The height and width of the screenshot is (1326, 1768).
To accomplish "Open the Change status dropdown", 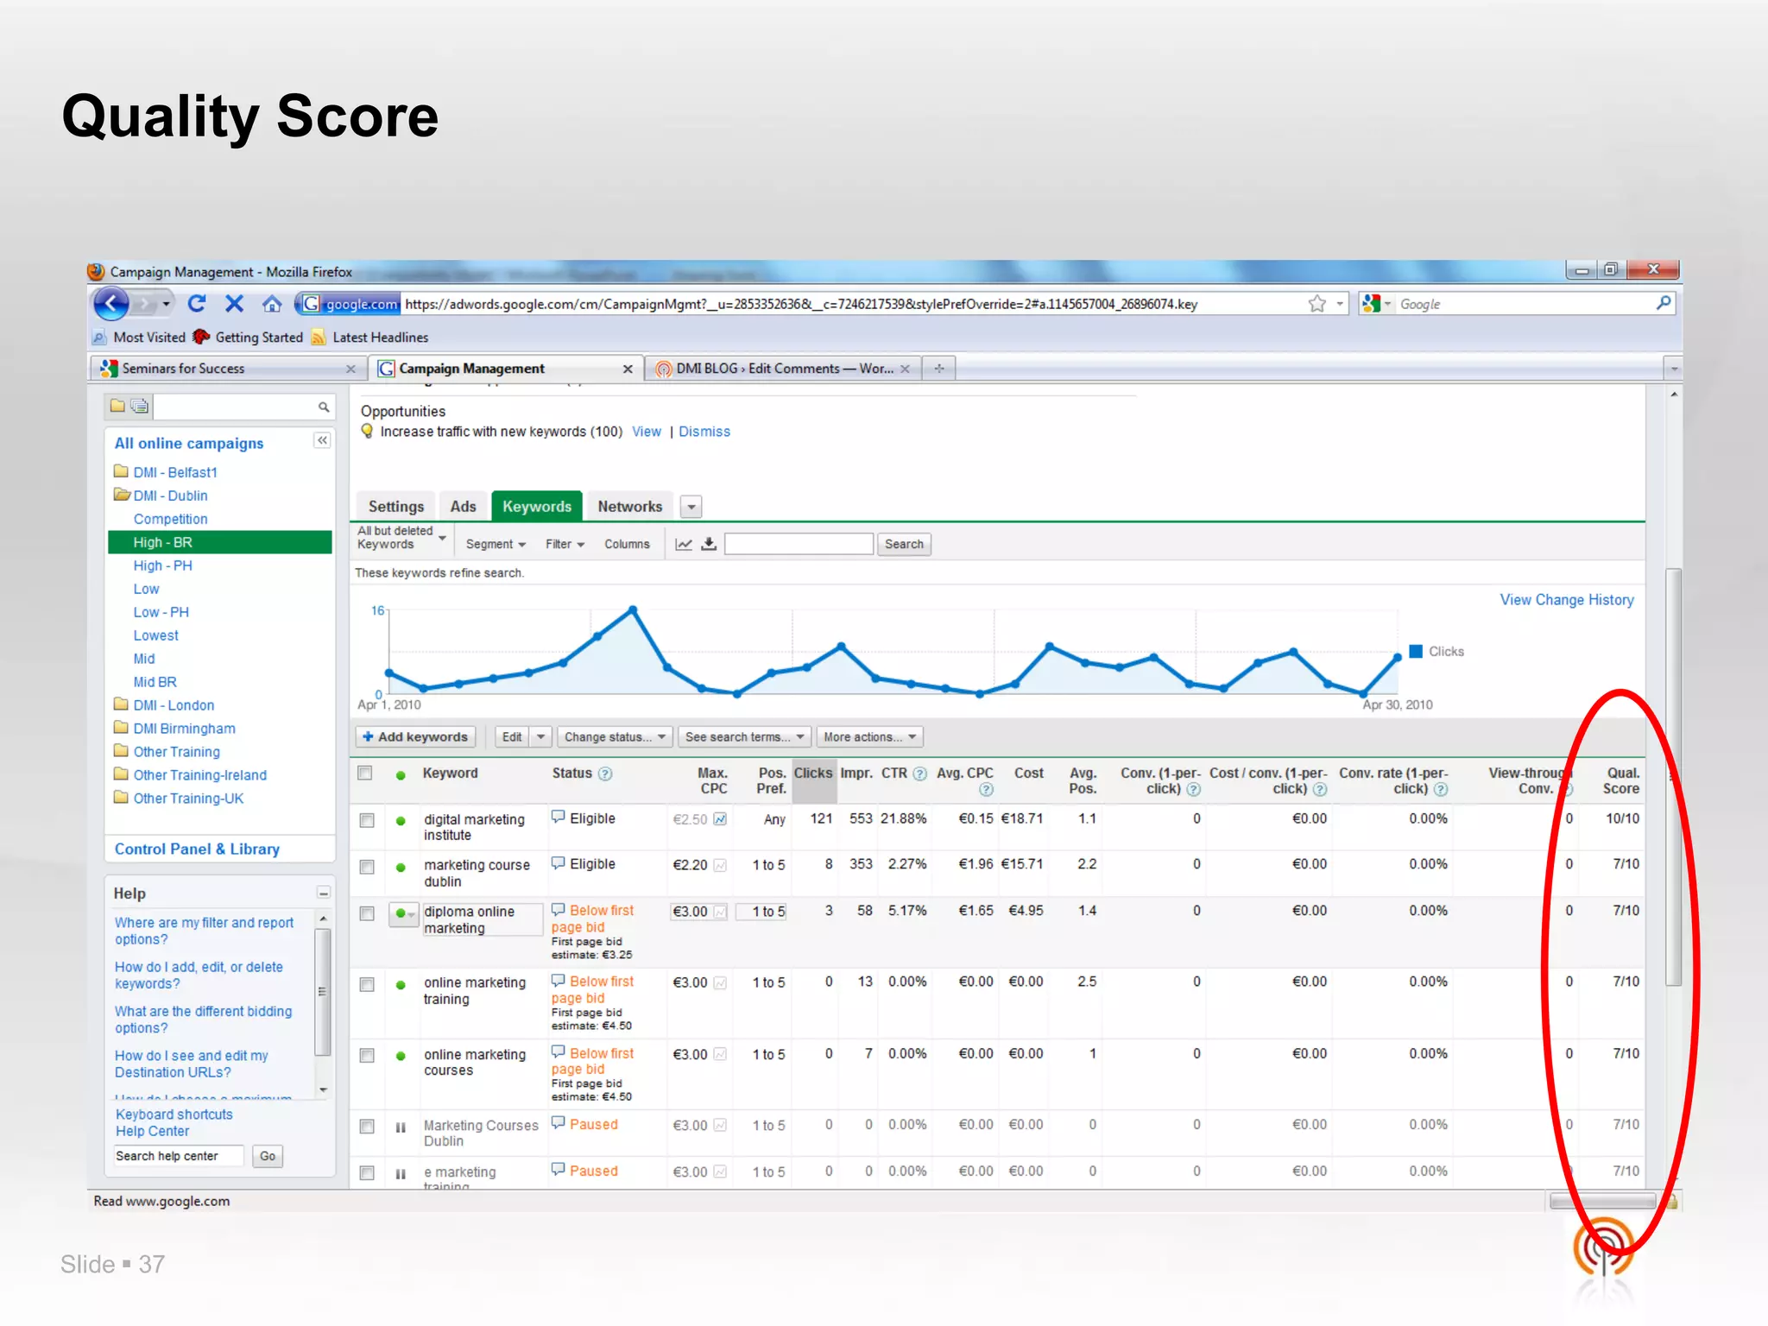I will (x=615, y=737).
